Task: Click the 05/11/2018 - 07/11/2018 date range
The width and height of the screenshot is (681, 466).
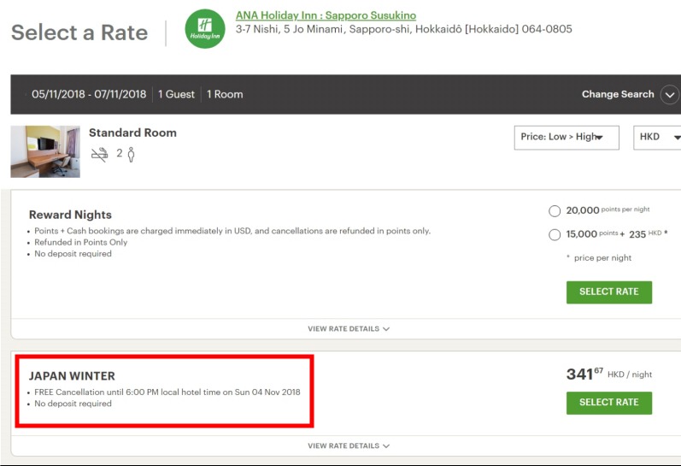Action: [x=89, y=95]
